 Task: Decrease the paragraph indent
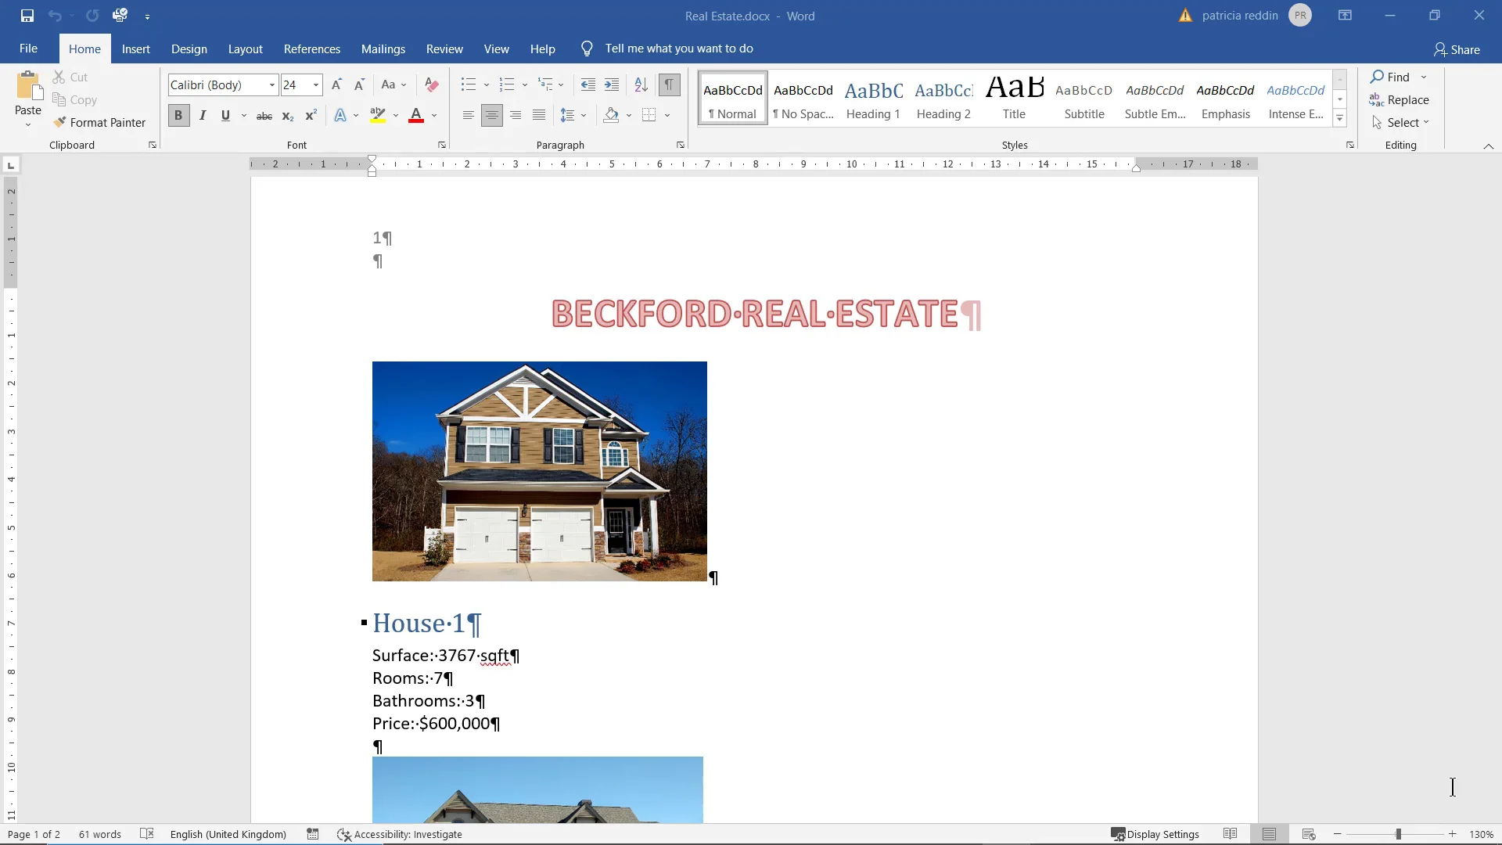[x=588, y=84]
